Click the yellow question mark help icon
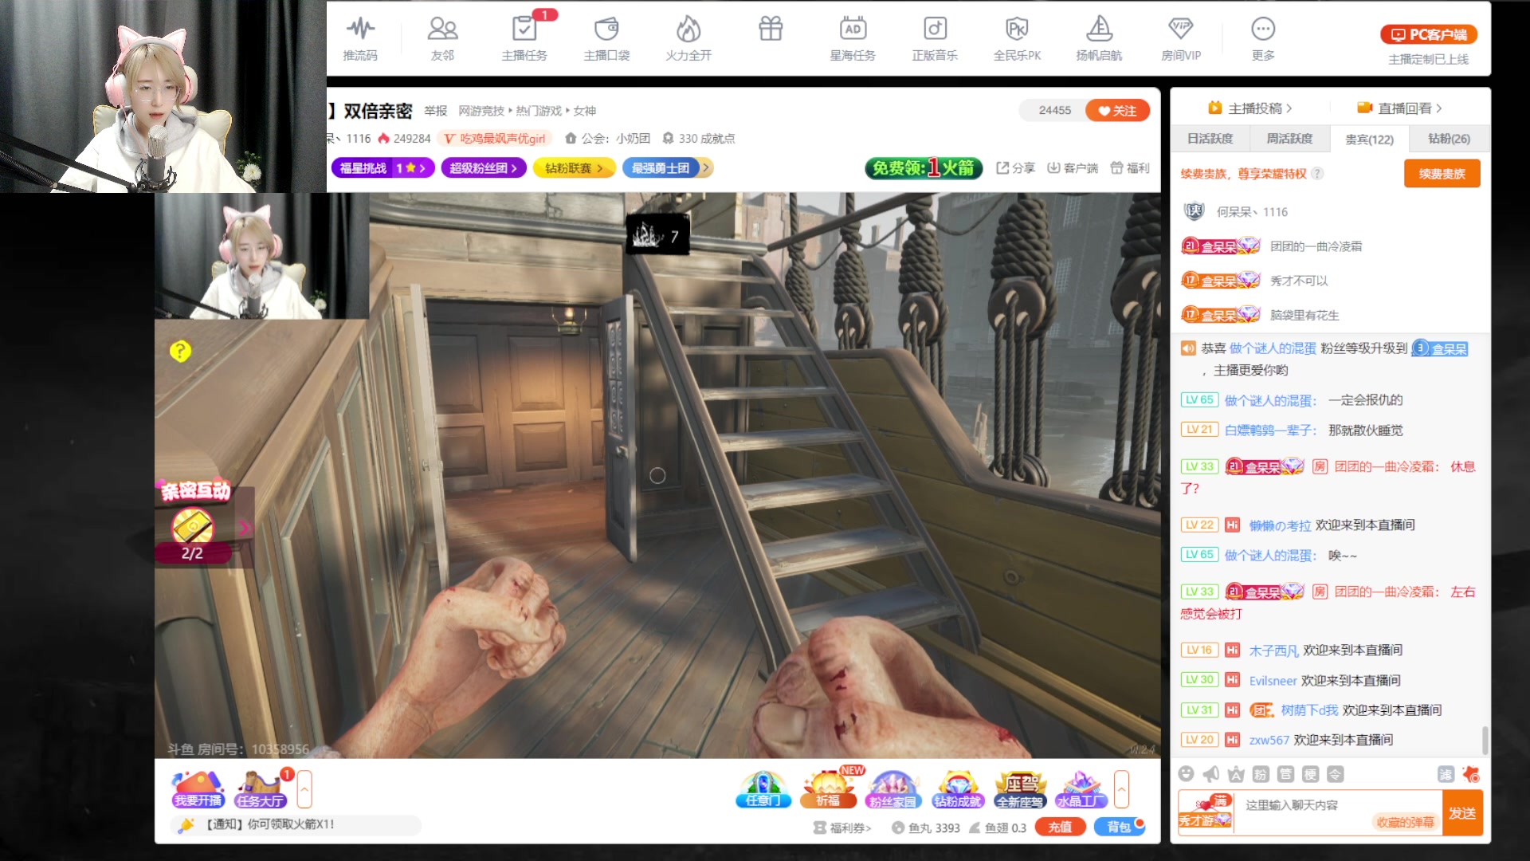This screenshot has width=1530, height=861. [180, 351]
